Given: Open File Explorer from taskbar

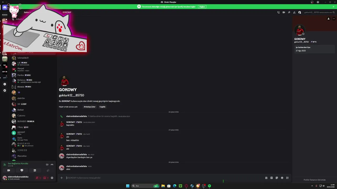Looking at the screenshot, I should coord(163,186).
